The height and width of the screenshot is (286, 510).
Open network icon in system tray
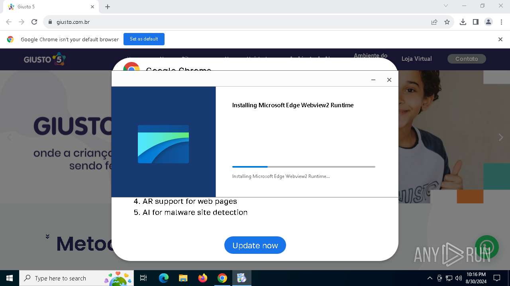click(x=449, y=278)
